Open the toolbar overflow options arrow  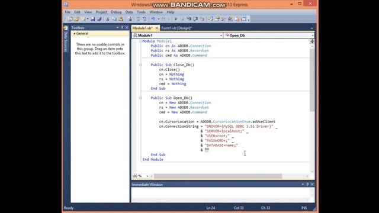point(249,20)
